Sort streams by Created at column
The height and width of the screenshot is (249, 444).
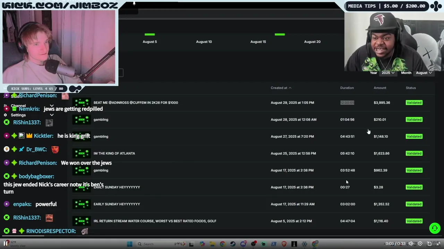pyautogui.click(x=281, y=88)
